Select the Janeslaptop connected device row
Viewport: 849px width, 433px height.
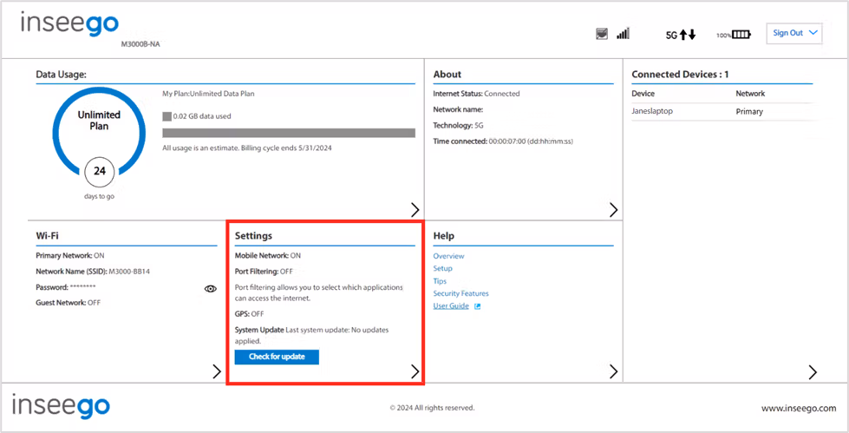(722, 112)
